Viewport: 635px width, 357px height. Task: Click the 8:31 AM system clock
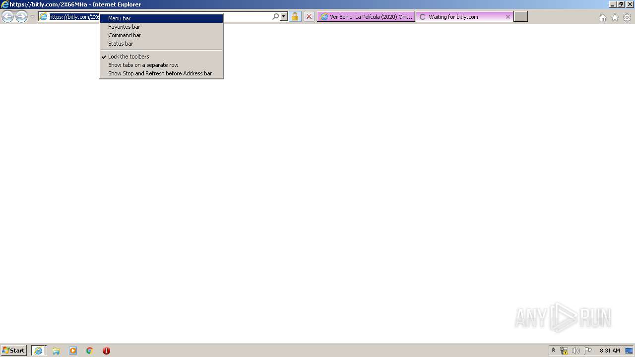[x=610, y=351]
